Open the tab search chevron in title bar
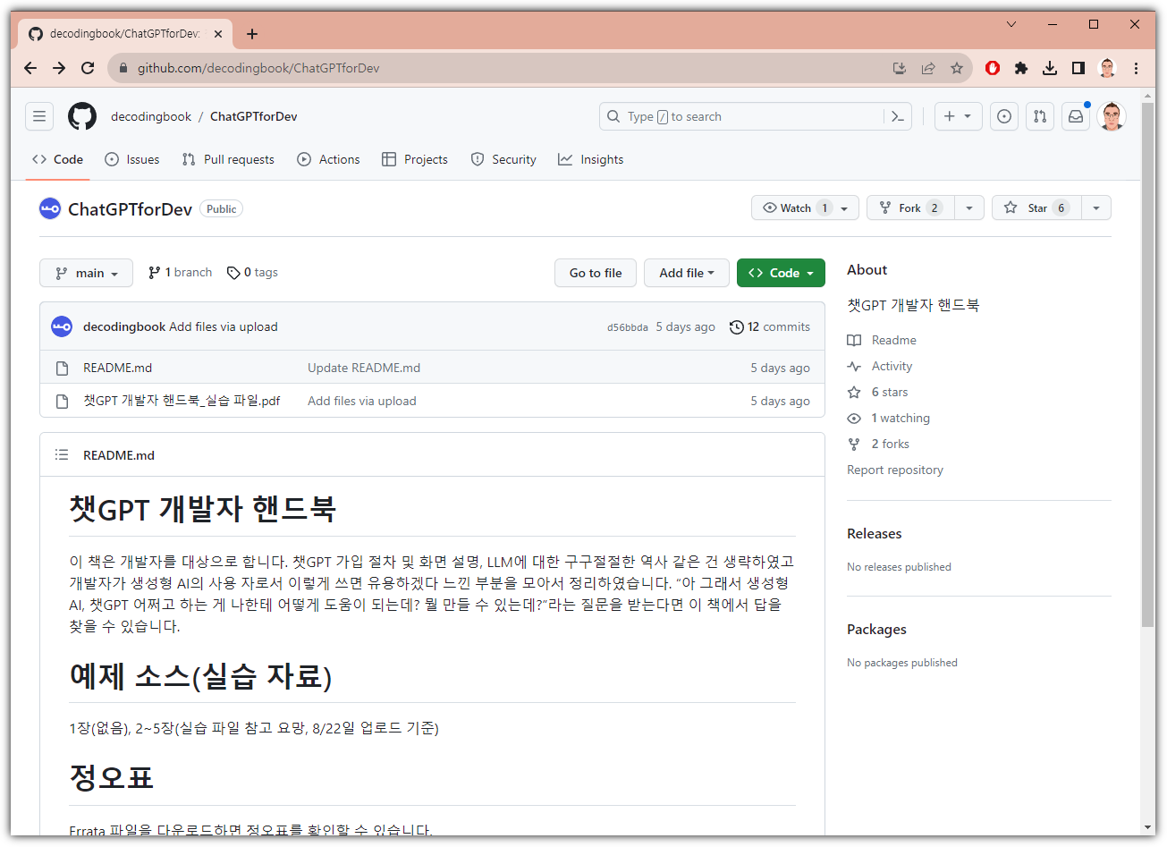Viewport: 1167px width, 847px height. [x=1011, y=24]
